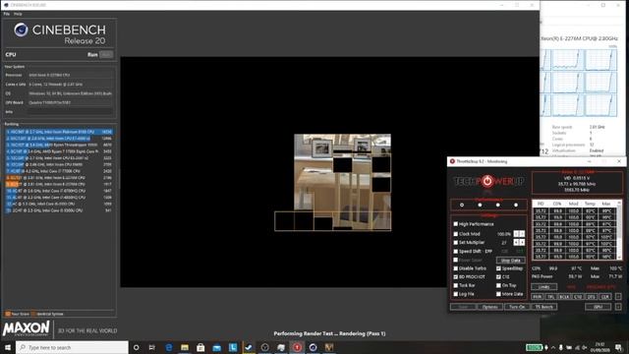Click the Turn On button

517,307
